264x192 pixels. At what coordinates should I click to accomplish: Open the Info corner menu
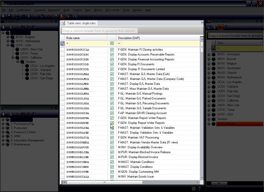pyautogui.click(x=112, y=10)
